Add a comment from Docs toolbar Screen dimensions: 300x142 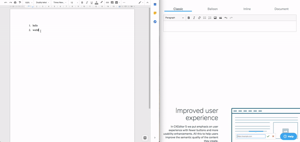[x=112, y=3]
